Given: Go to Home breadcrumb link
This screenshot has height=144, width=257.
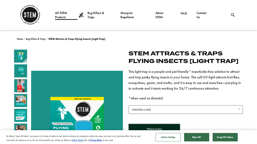Looking at the screenshot, I should point(20,39).
